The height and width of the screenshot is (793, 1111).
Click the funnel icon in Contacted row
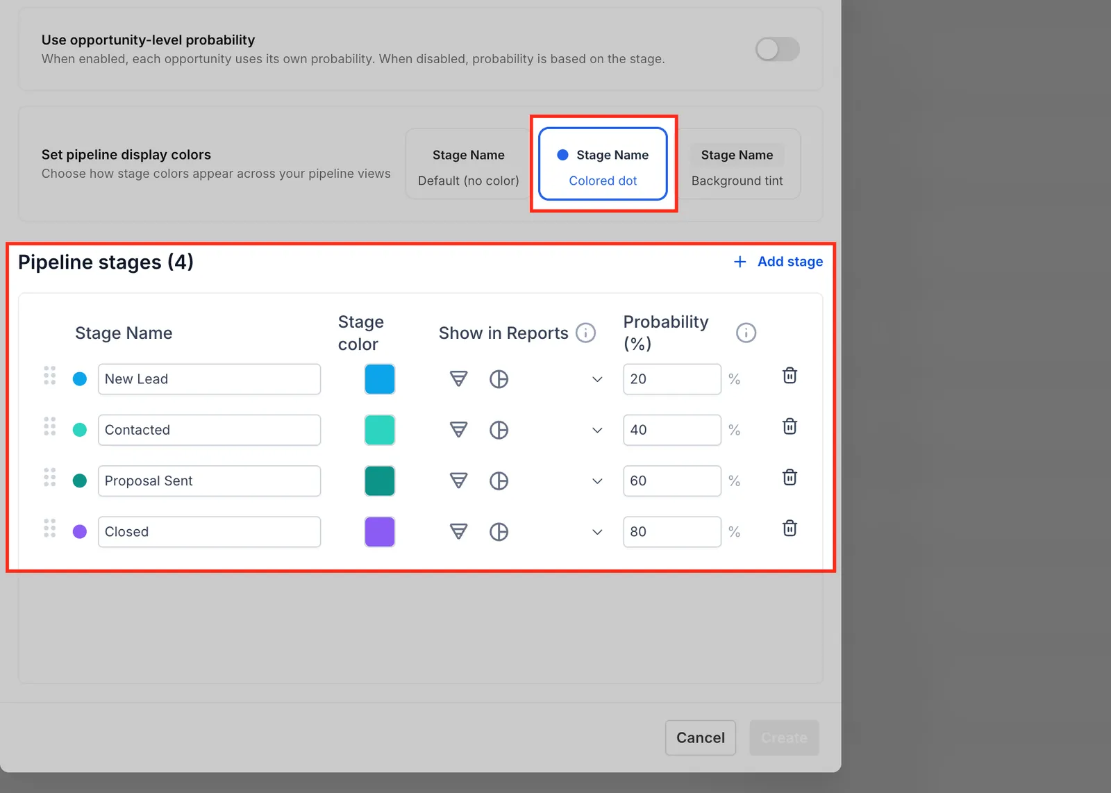[x=458, y=430]
